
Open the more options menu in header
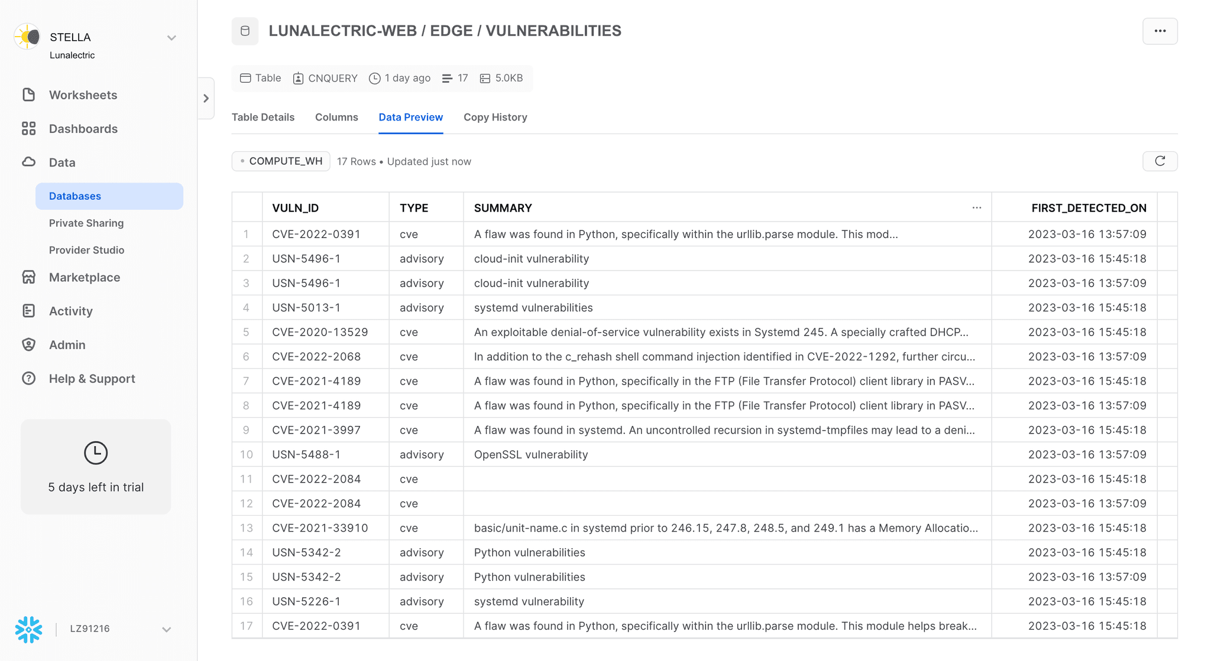(x=1160, y=31)
